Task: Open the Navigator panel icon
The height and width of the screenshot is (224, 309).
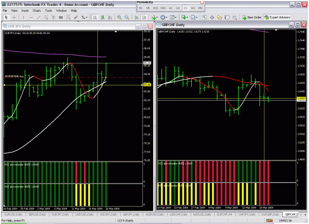Action: (x=220, y=17)
